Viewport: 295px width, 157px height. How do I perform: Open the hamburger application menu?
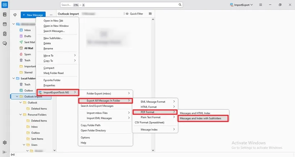(x=260, y=5)
